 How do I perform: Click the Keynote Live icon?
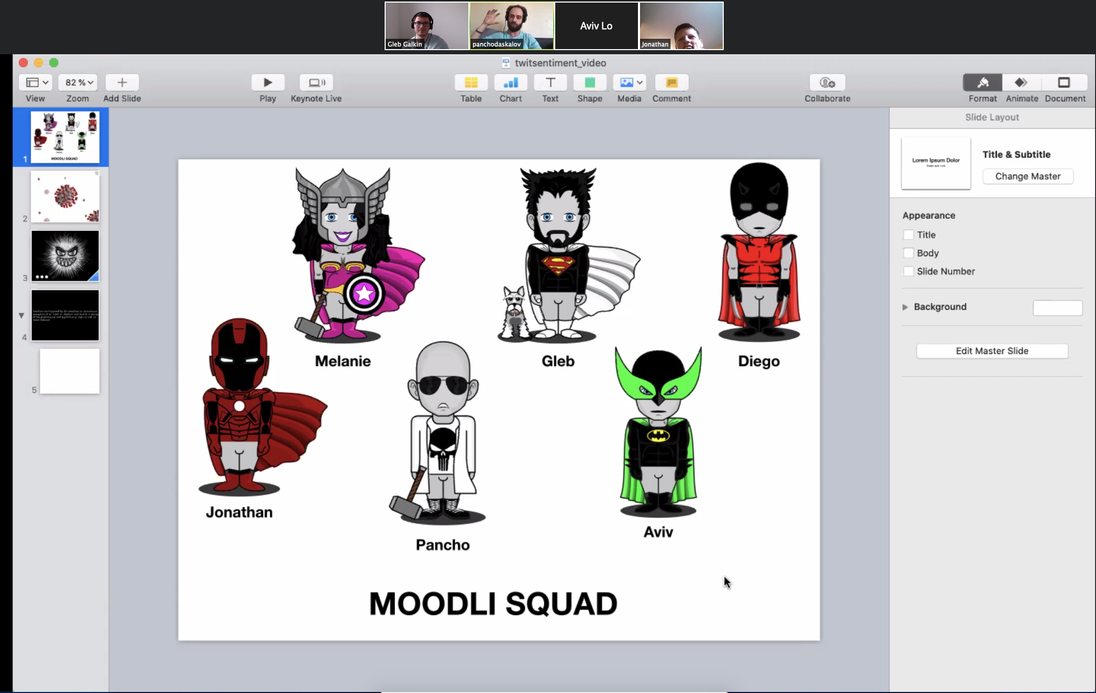(x=316, y=82)
